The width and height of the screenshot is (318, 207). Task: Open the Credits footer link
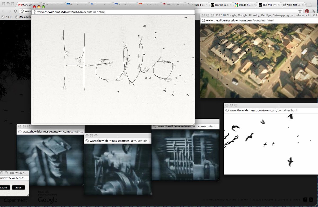(283, 200)
